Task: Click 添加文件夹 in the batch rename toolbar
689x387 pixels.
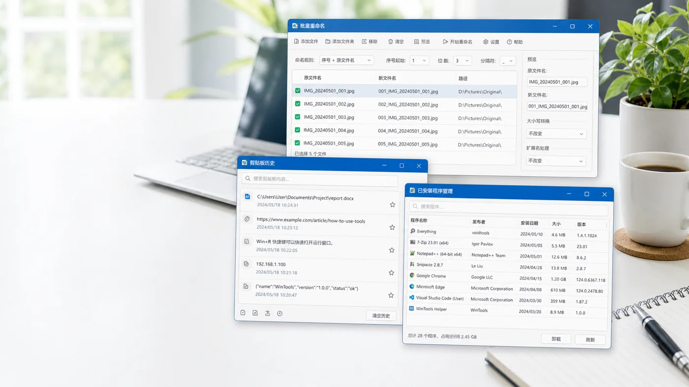Action: [340, 42]
